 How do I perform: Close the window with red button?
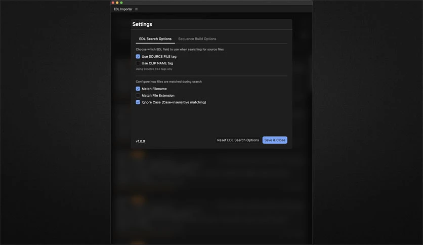click(x=113, y=3)
